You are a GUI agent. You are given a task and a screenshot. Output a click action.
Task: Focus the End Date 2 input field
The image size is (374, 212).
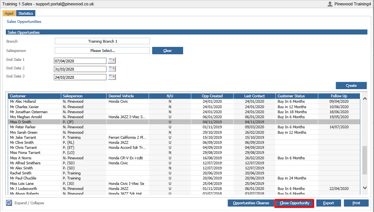click(x=80, y=69)
